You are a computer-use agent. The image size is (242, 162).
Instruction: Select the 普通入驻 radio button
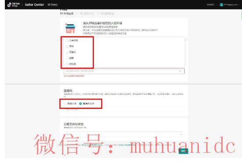click(65, 104)
